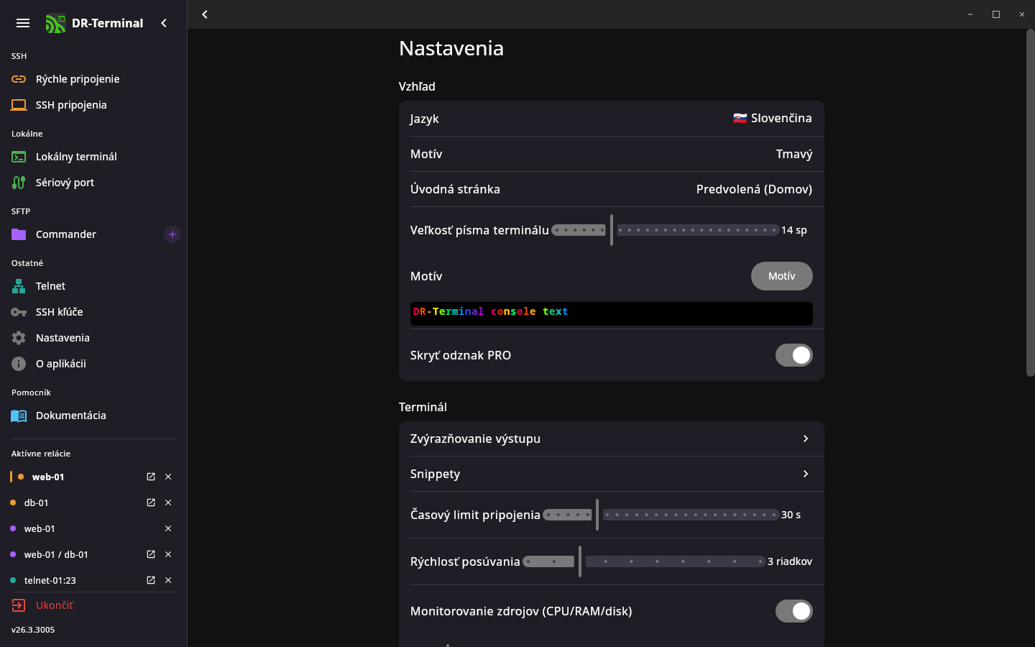This screenshot has height=647, width=1035.
Task: Click the Lokálny terminál console icon
Action: 19,157
